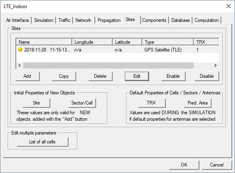Image resolution: width=235 pixels, height=173 pixels.
Task: Open the Simulation tab
Action: pyautogui.click(x=44, y=20)
